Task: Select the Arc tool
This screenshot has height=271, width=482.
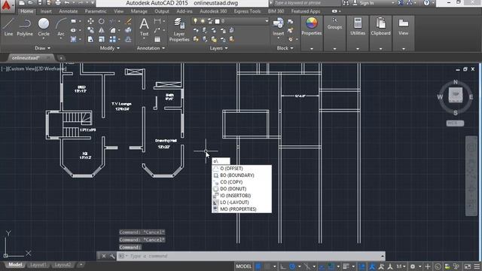Action: (61, 27)
